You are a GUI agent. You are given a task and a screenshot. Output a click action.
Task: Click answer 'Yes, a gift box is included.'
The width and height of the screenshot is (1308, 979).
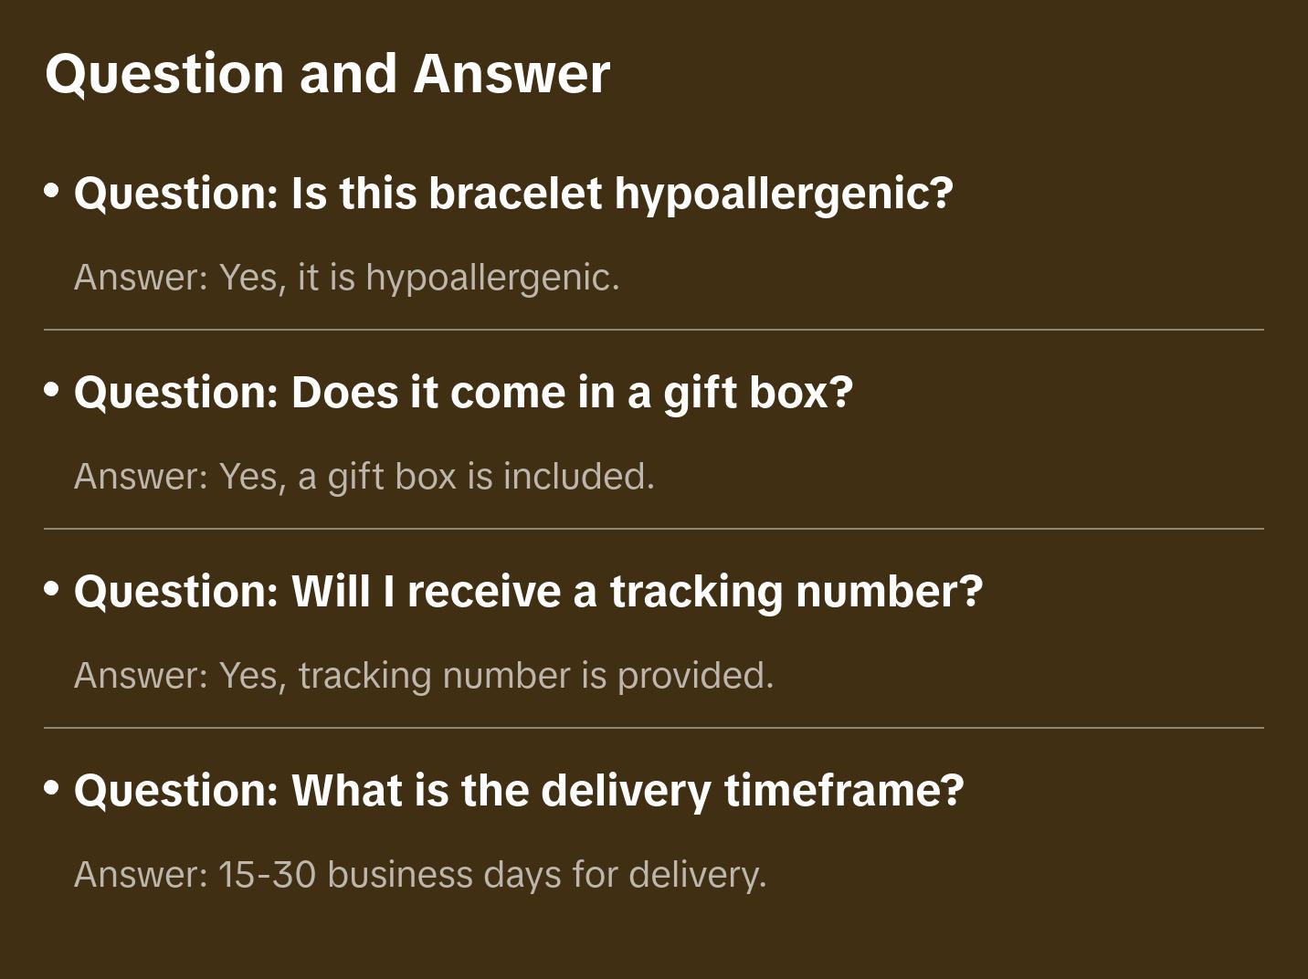364,477
